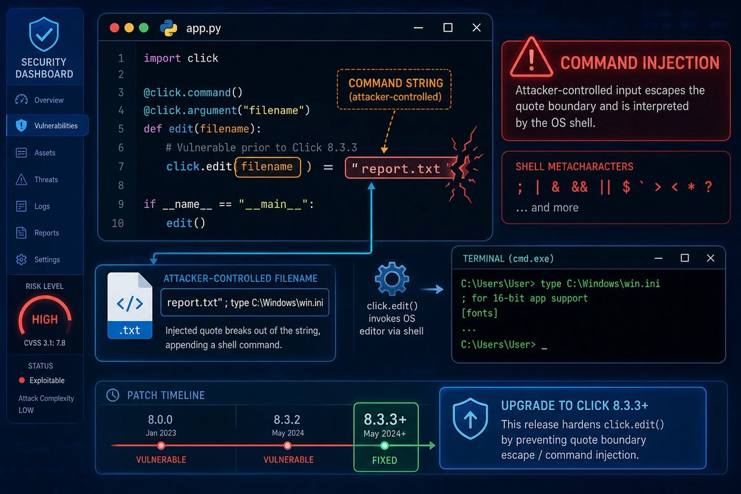The width and height of the screenshot is (741, 494).
Task: Click 'if __name__ == "__main__":' line
Action: [229, 203]
